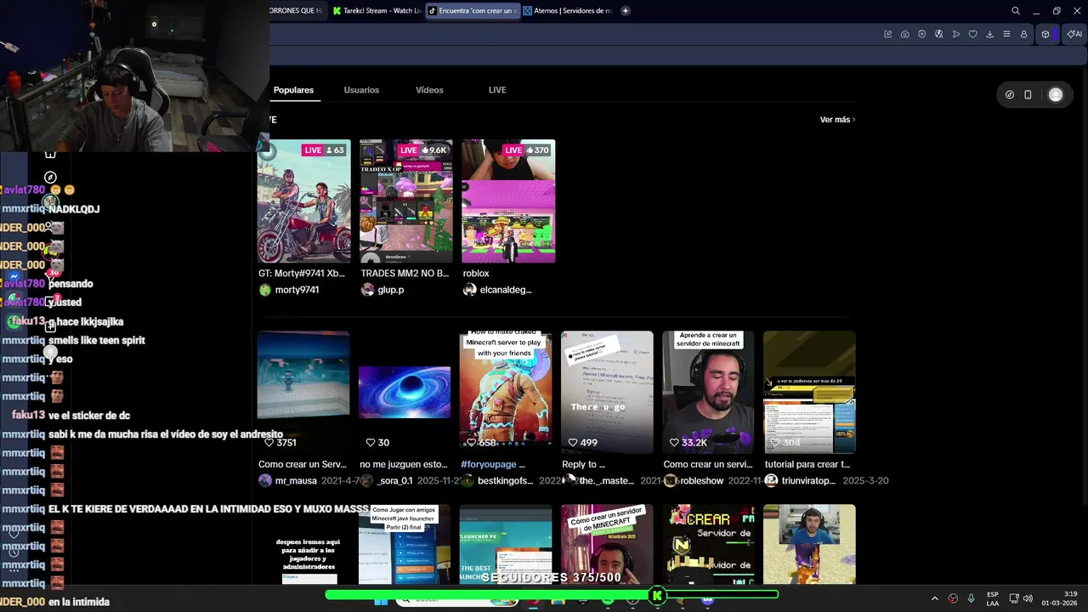Viewport: 1088px width, 612px height.
Task: Click the red tray application icon
Action: 953,598
